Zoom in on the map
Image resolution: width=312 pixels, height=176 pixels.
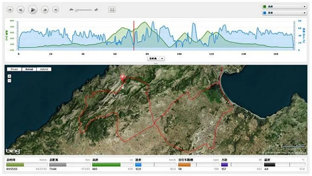(9, 76)
